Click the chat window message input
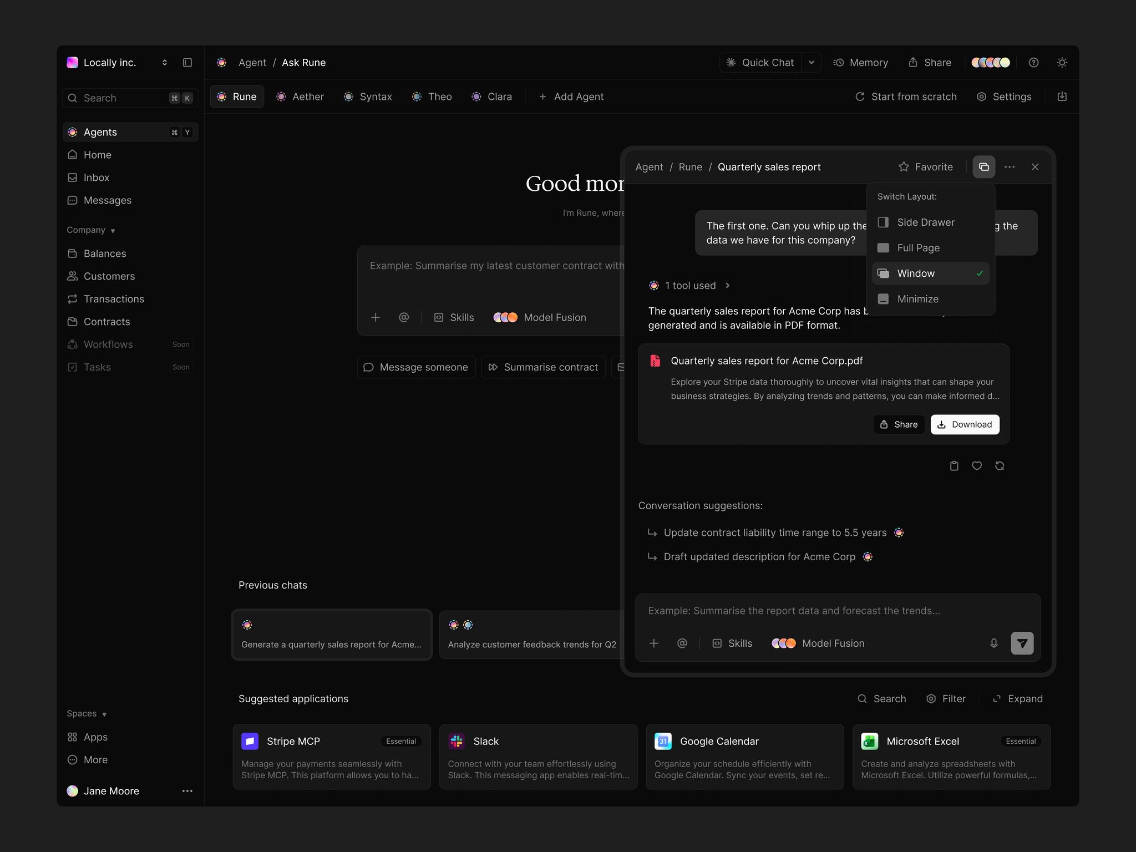1136x852 pixels. [x=838, y=611]
